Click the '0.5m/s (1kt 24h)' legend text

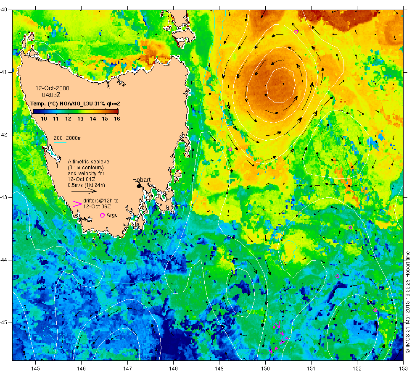(87, 185)
